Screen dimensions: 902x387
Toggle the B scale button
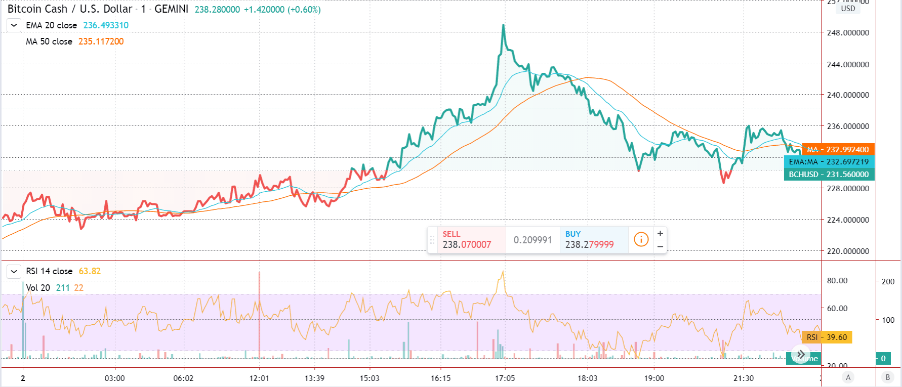point(887,377)
